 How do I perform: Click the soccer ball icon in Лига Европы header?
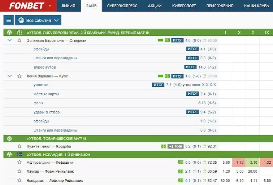9,33
